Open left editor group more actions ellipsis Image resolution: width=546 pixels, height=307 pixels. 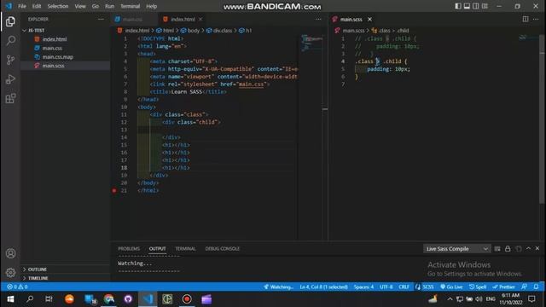coord(318,19)
